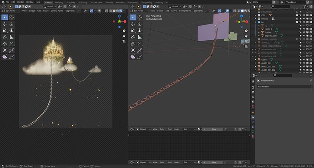Toggle camera view in the right viewport
Screen dimensions: 314x168
click(246, 41)
